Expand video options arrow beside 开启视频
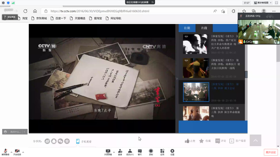The image size is (280, 157). pos(23,152)
